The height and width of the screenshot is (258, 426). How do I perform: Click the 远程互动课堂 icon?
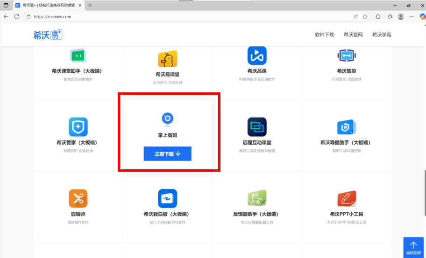(x=257, y=127)
